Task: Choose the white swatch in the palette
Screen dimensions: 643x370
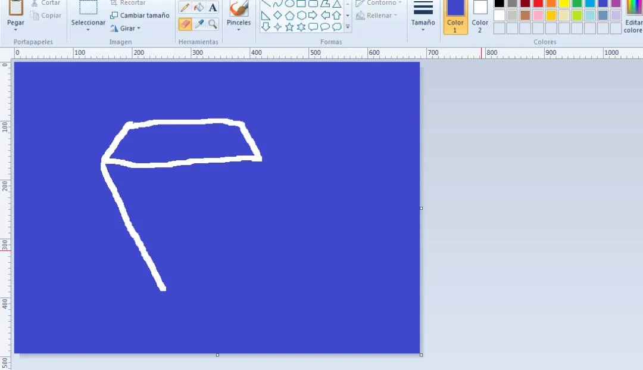Action: (499, 15)
